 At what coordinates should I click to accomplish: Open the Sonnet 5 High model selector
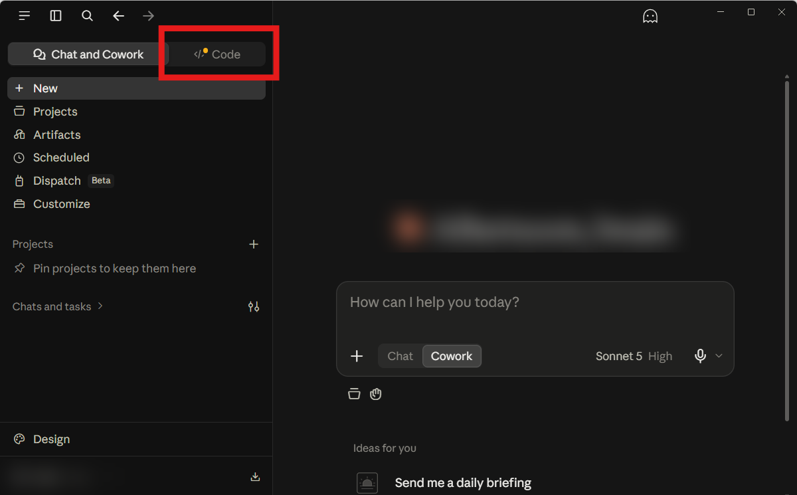634,356
